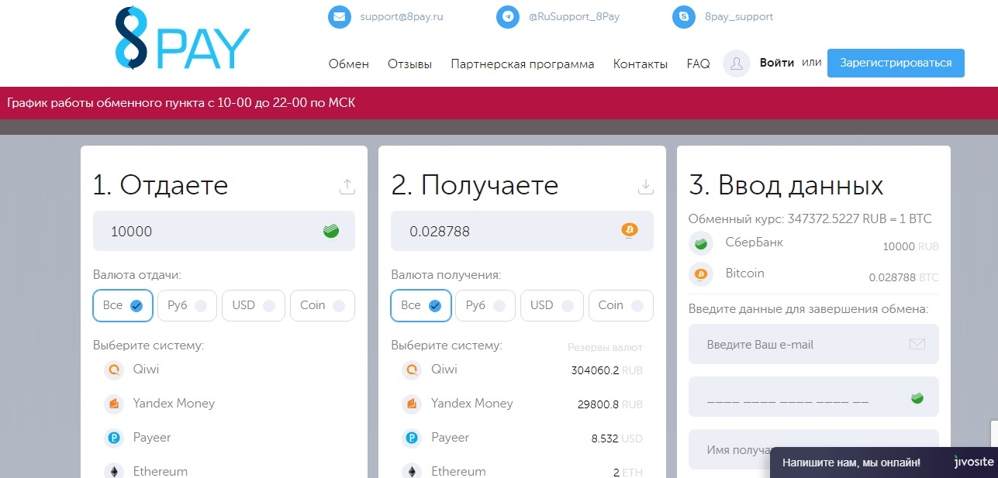The height and width of the screenshot is (478, 998).
Task: Click the Skype support icon
Action: [683, 17]
